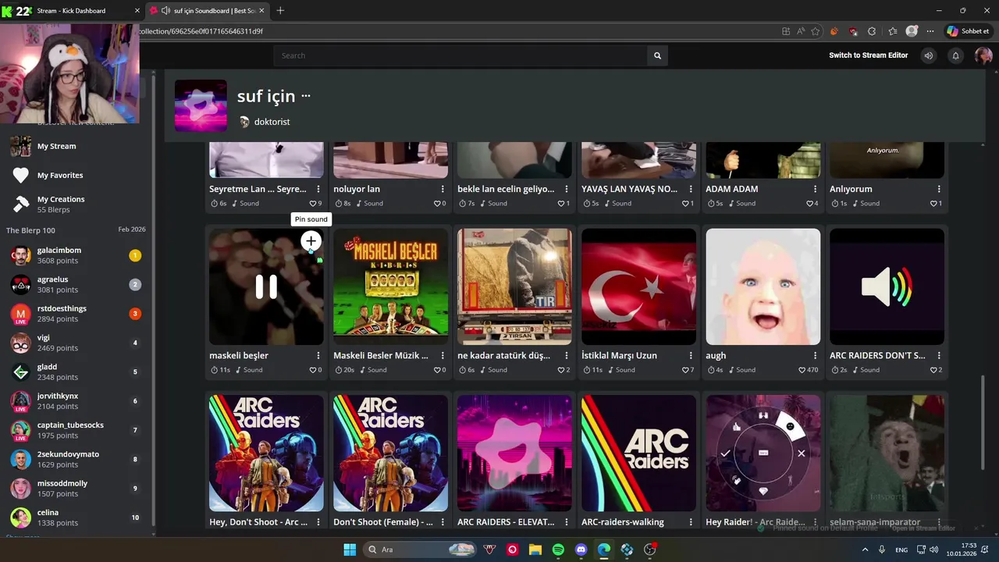999x562 pixels.
Task: Favorite İstiklal Marşı Uzun heart
Action: (x=685, y=370)
